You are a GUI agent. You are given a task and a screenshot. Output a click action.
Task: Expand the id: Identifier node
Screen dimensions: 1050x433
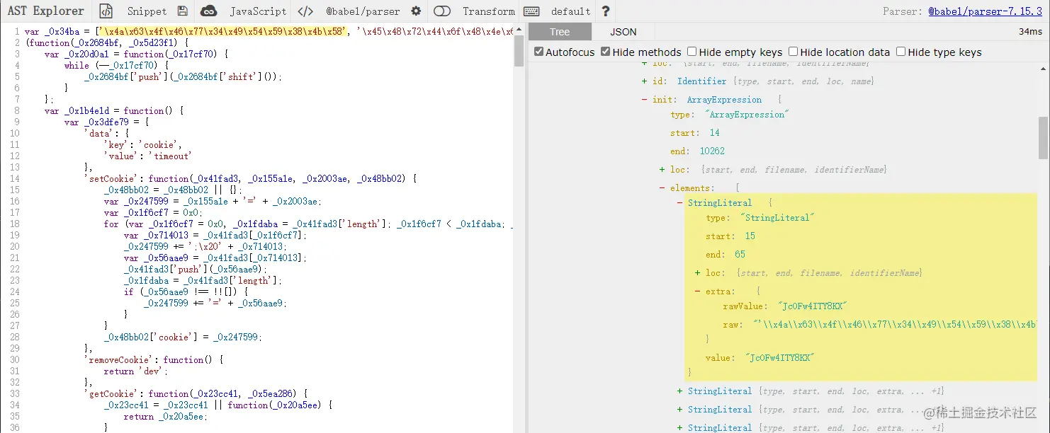(645, 81)
